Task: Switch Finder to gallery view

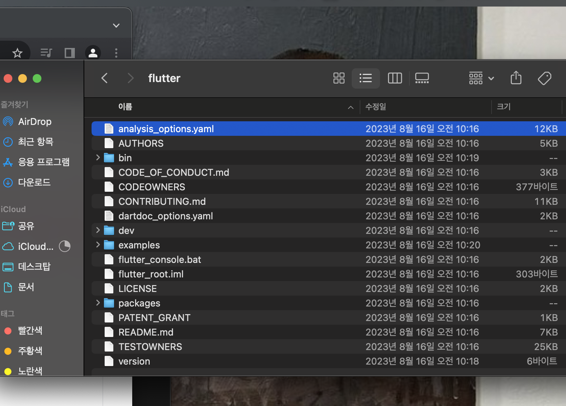Action: click(x=422, y=78)
